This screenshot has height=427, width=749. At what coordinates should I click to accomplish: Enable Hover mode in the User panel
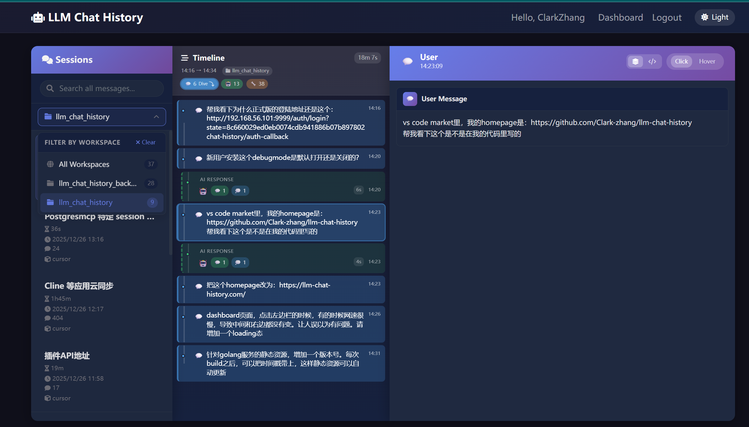(x=707, y=61)
